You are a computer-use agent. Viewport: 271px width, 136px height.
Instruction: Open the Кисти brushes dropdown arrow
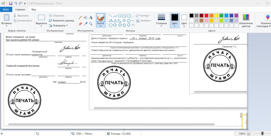(x=101, y=26)
